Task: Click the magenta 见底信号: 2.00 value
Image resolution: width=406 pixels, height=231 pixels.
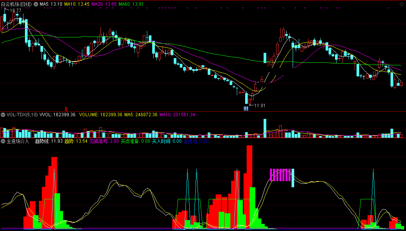Action: (x=104, y=141)
